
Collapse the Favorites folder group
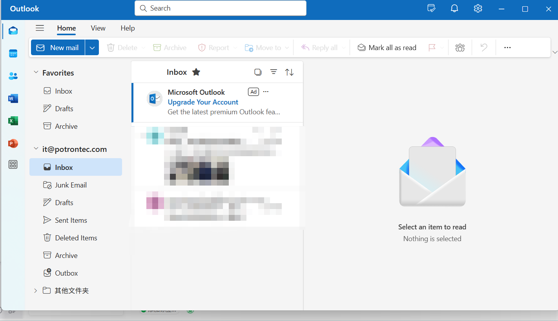(36, 73)
